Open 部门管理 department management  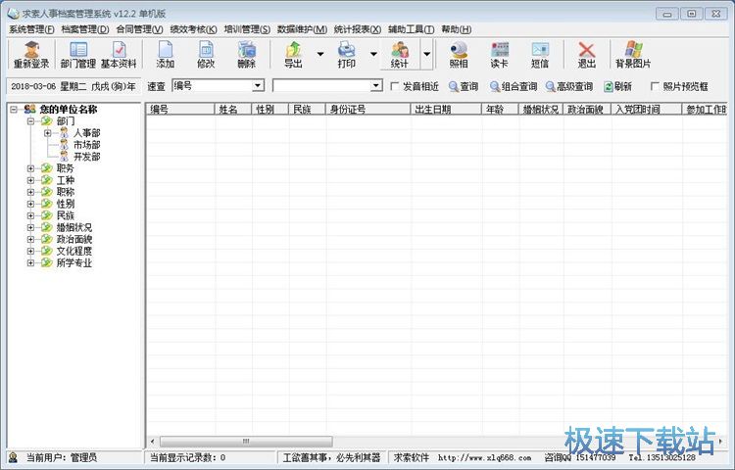78,55
